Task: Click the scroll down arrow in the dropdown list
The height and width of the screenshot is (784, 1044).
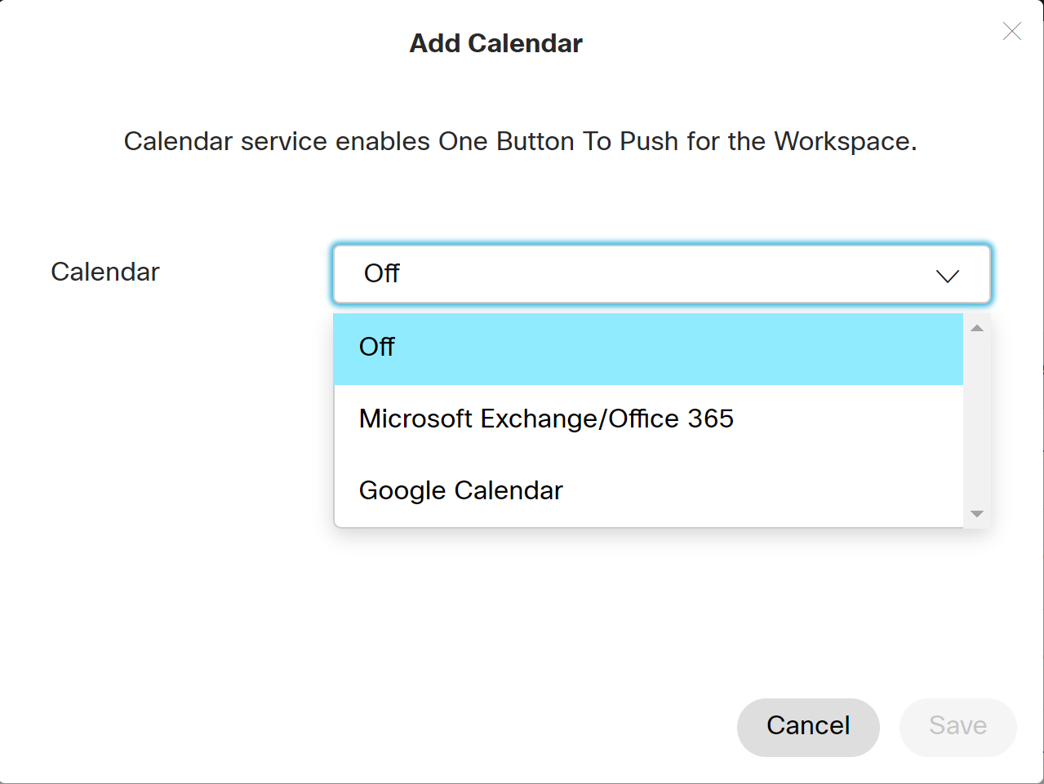Action: 977,514
